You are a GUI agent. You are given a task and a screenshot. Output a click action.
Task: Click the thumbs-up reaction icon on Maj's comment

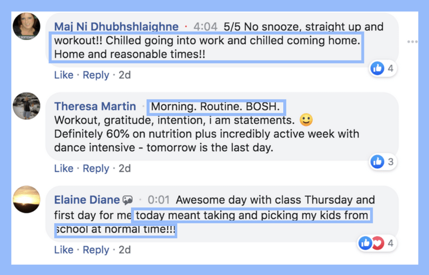pyautogui.click(x=377, y=68)
